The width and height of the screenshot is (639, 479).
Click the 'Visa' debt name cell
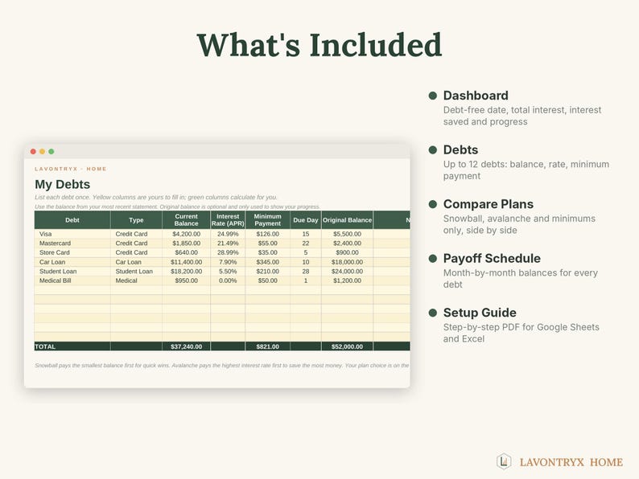click(x=72, y=234)
